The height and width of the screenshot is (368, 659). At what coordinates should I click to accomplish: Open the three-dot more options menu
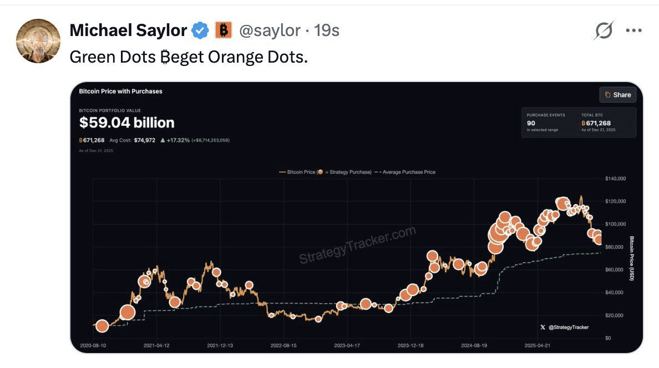click(633, 30)
